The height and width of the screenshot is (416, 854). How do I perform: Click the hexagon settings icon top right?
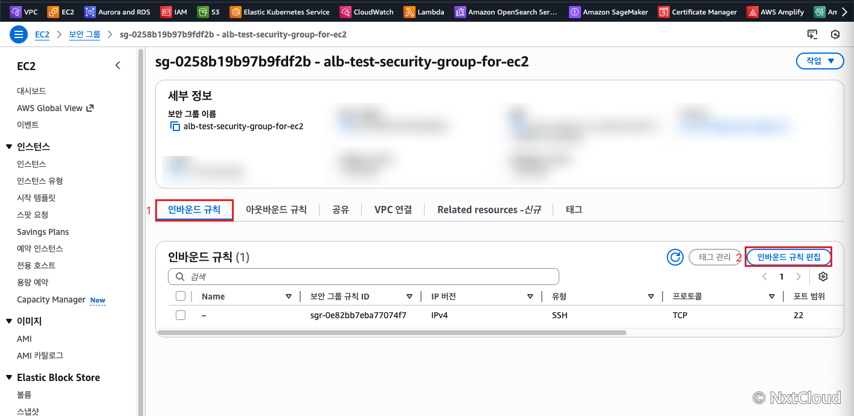click(x=835, y=34)
